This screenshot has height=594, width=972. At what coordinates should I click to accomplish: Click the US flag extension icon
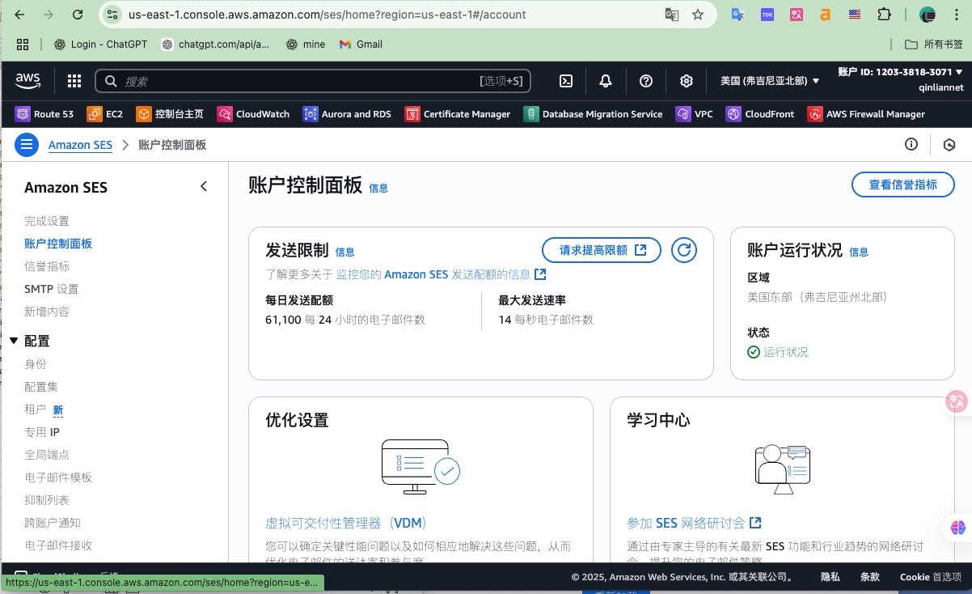point(855,15)
